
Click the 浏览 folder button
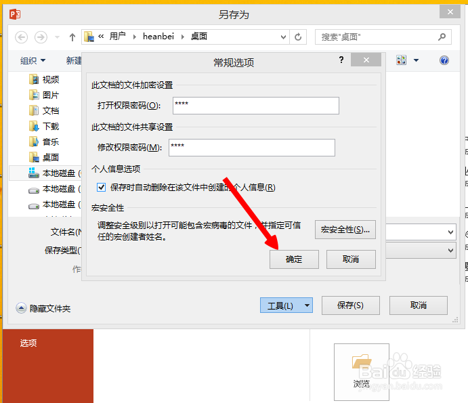362,372
